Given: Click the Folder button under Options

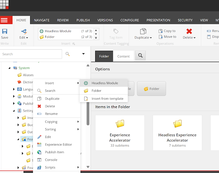Looking at the screenshot, I should 151,89.
